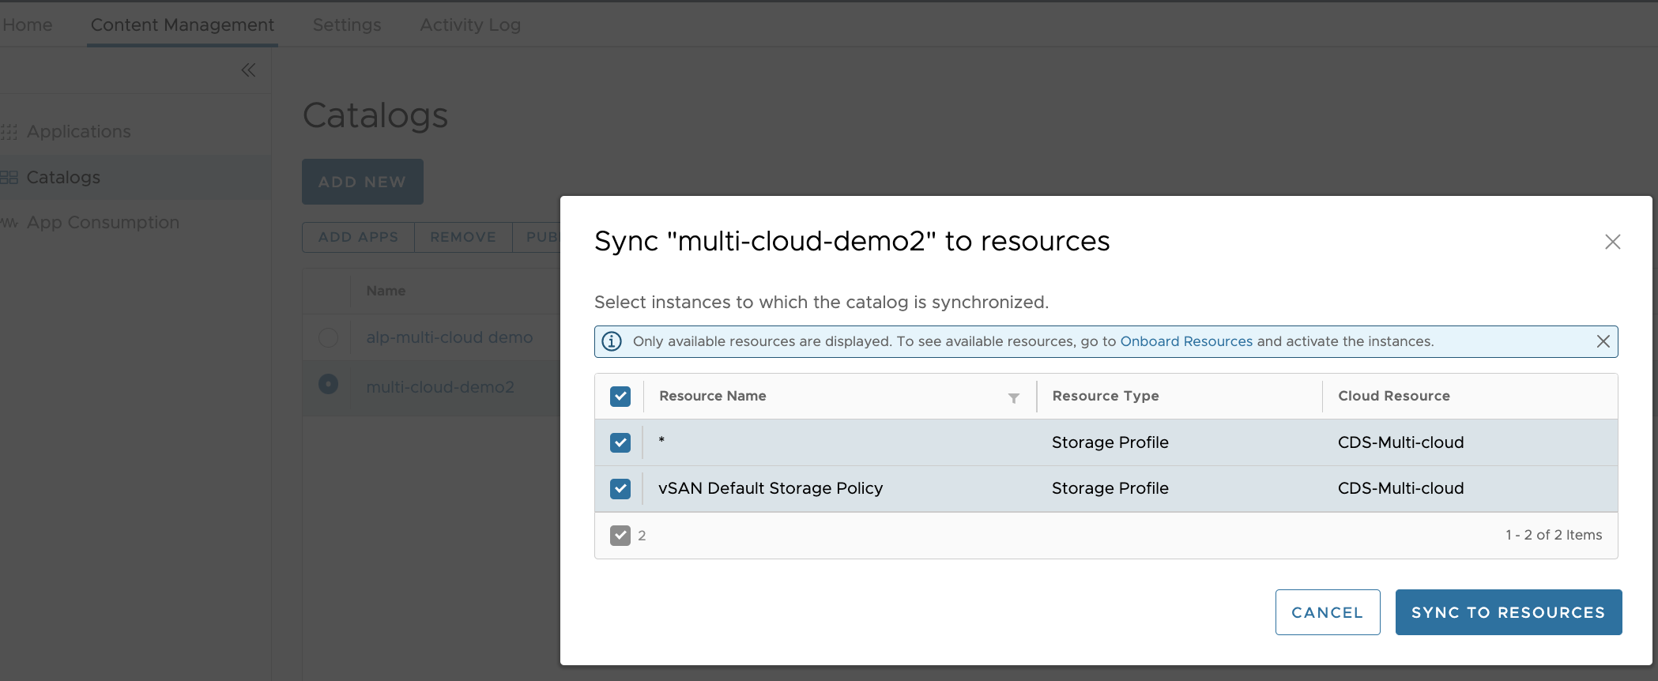This screenshot has width=1658, height=681.
Task: Switch to the Settings tab
Action: (x=347, y=24)
